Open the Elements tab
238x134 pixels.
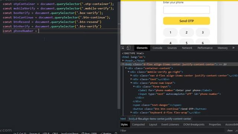click(x=142, y=48)
